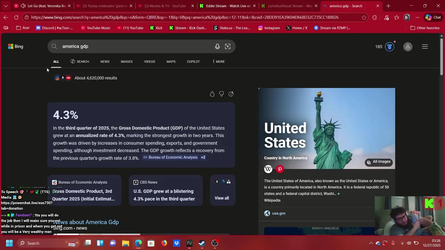Click the thumbs up feedback icon
Image resolution: width=445 pixels, height=250 pixels.
[212, 94]
